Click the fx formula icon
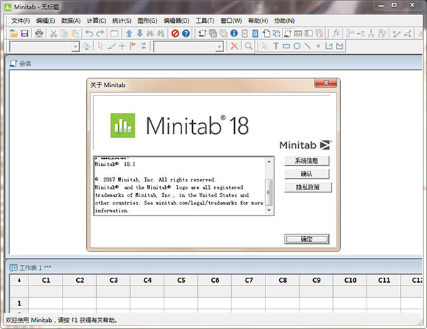This screenshot has width=427, height=329. (x=337, y=33)
